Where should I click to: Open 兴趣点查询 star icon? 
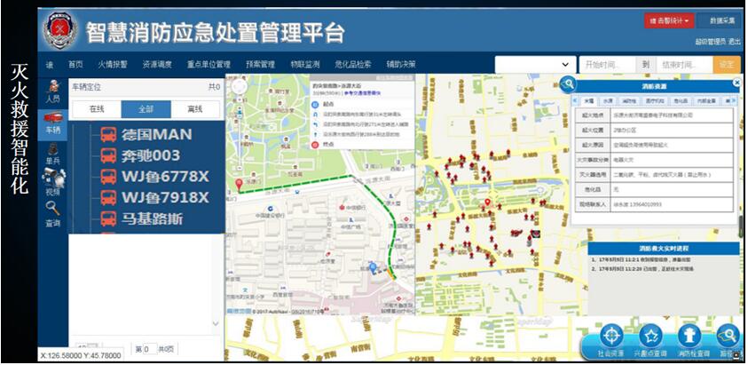point(650,336)
